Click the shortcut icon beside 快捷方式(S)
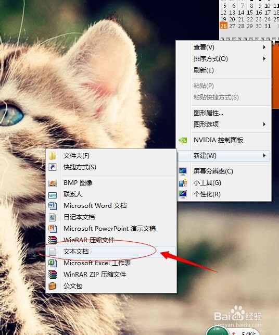This screenshot has height=335, width=279. (52, 167)
